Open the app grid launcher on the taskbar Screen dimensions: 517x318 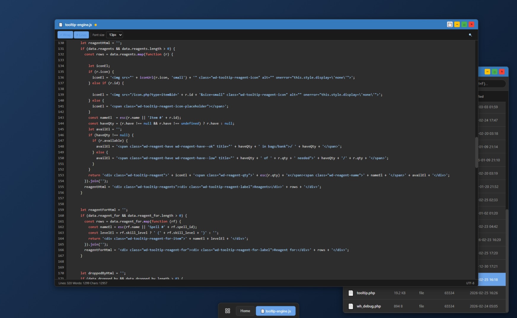[228, 311]
